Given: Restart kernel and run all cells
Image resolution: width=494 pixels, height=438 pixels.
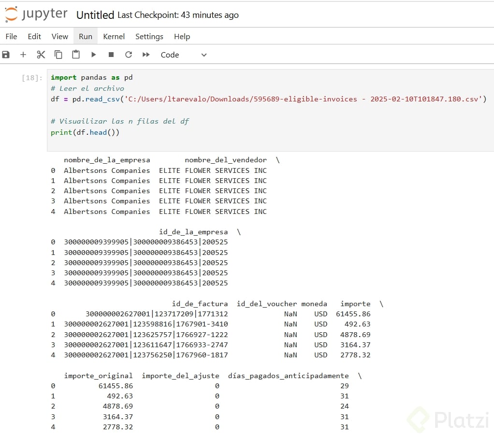Looking at the screenshot, I should click(x=146, y=55).
